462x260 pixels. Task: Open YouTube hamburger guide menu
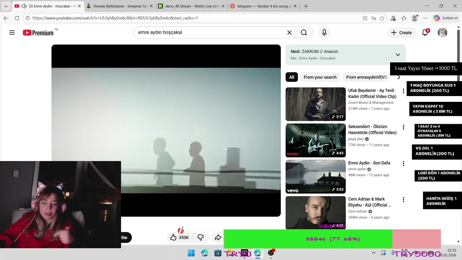coord(12,32)
